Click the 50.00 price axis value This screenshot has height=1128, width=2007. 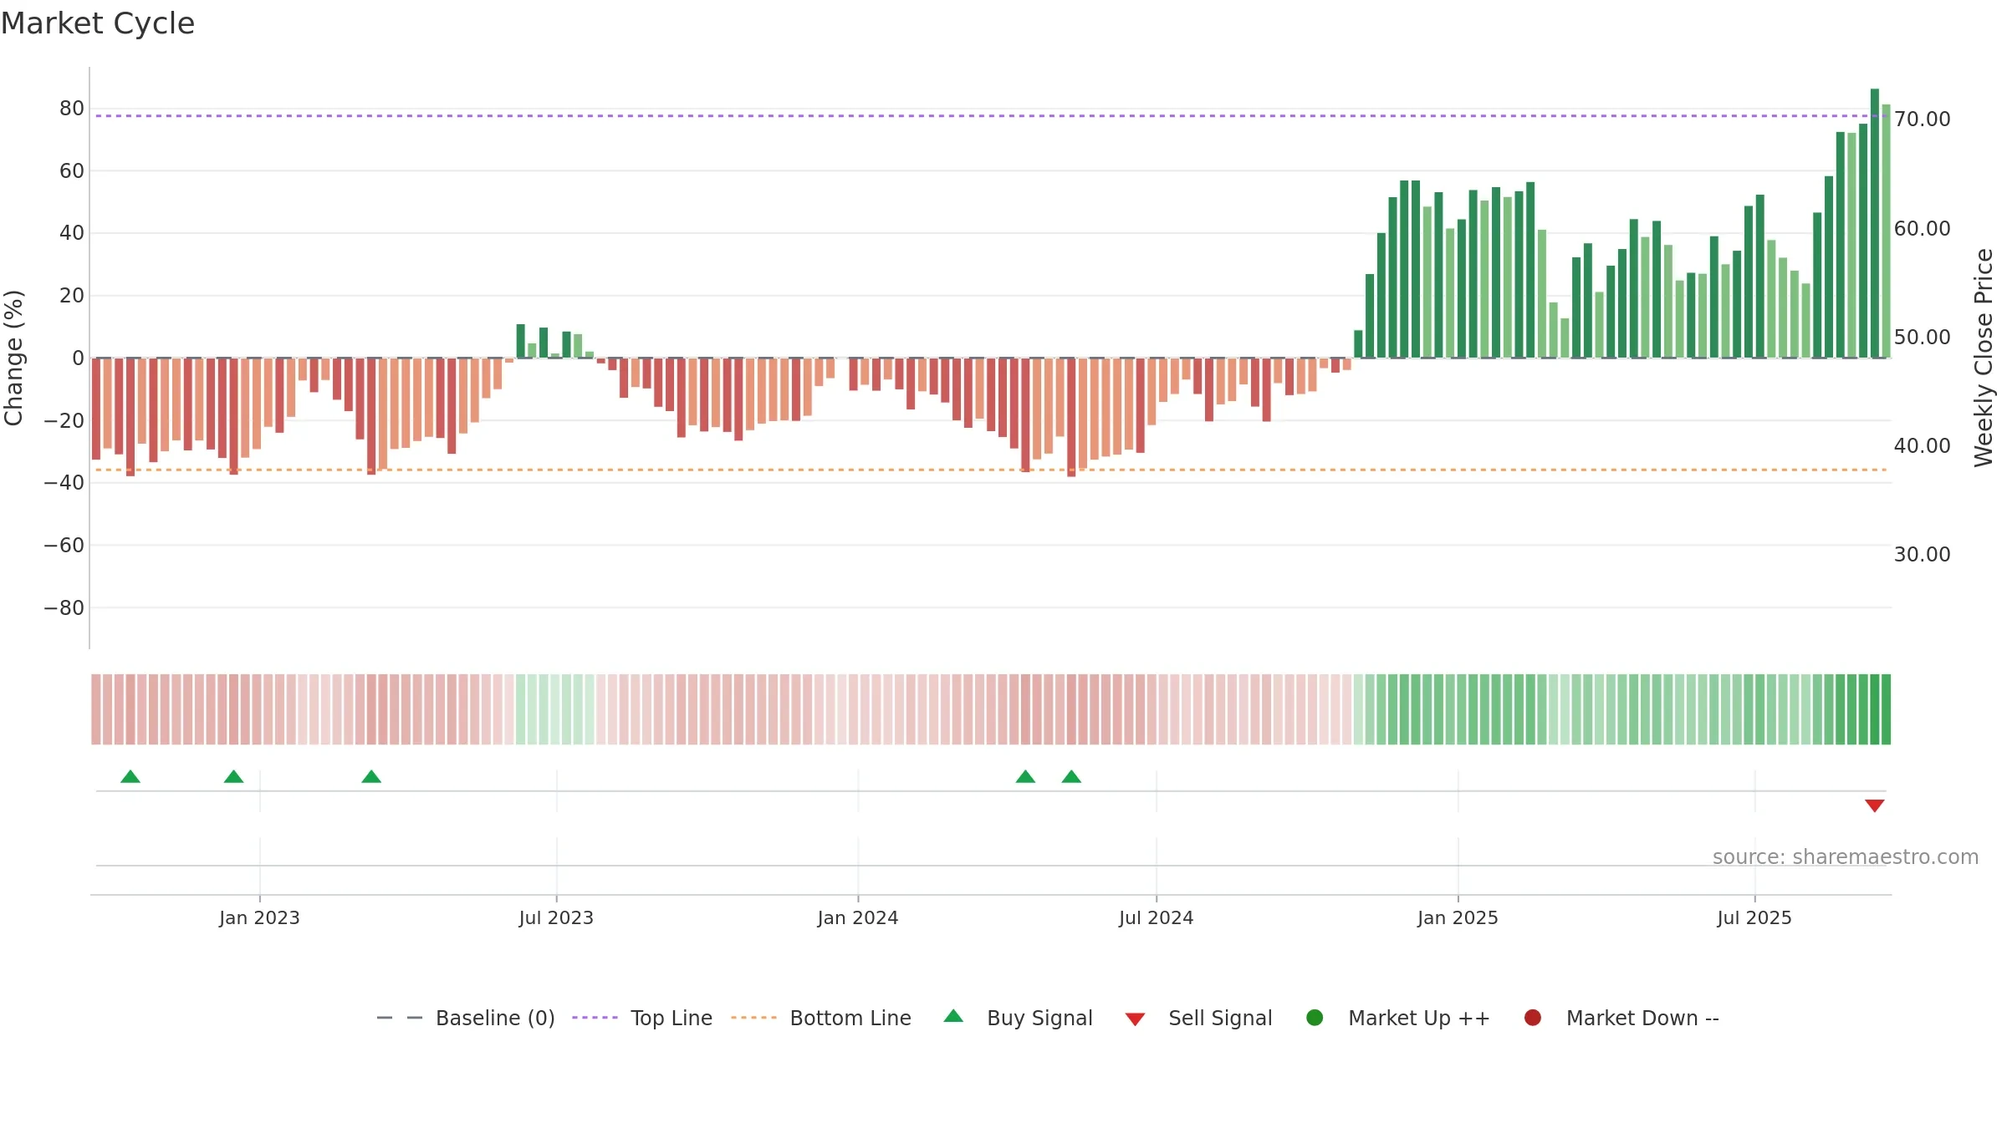(1922, 337)
